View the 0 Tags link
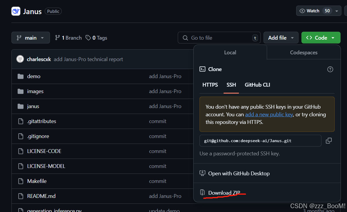 pos(96,38)
